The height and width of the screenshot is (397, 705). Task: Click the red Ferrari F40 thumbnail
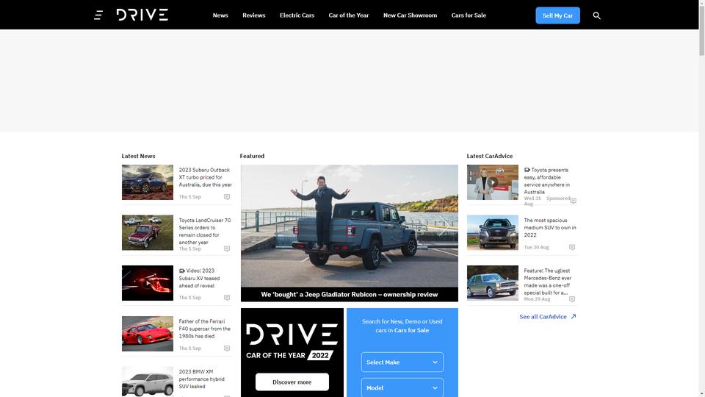[148, 334]
